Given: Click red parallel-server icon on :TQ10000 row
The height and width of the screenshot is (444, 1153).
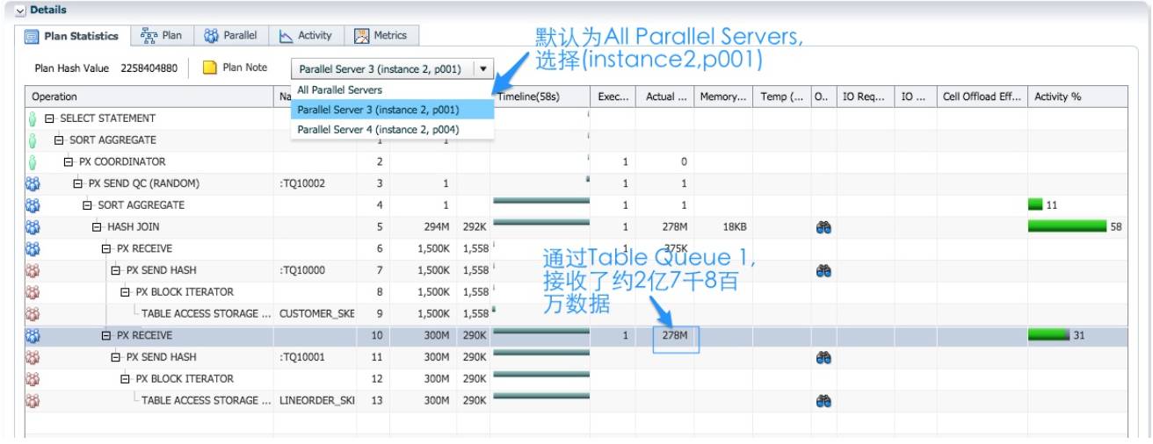Looking at the screenshot, I should [x=33, y=270].
